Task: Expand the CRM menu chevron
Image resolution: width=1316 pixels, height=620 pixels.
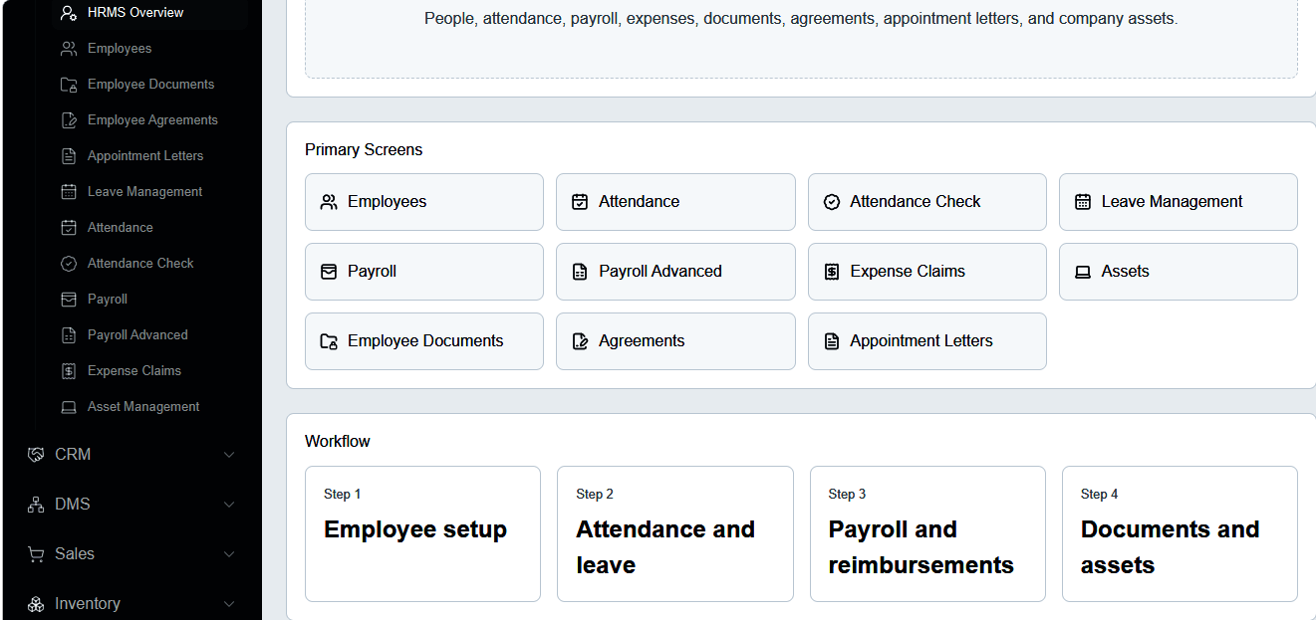Action: pos(229,455)
